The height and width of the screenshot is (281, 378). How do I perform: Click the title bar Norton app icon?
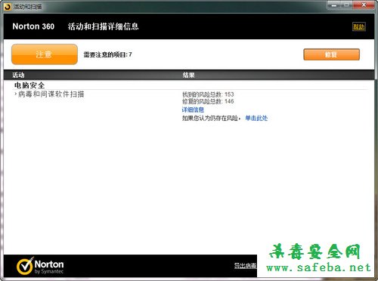click(x=8, y=7)
